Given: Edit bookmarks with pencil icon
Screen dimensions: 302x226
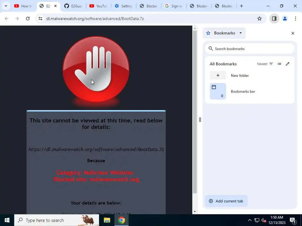Looking at the screenshot, I should (288, 64).
